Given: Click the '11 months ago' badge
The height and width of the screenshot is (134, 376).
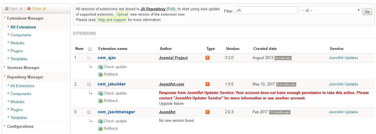Looking at the screenshot, I should click(280, 112).
